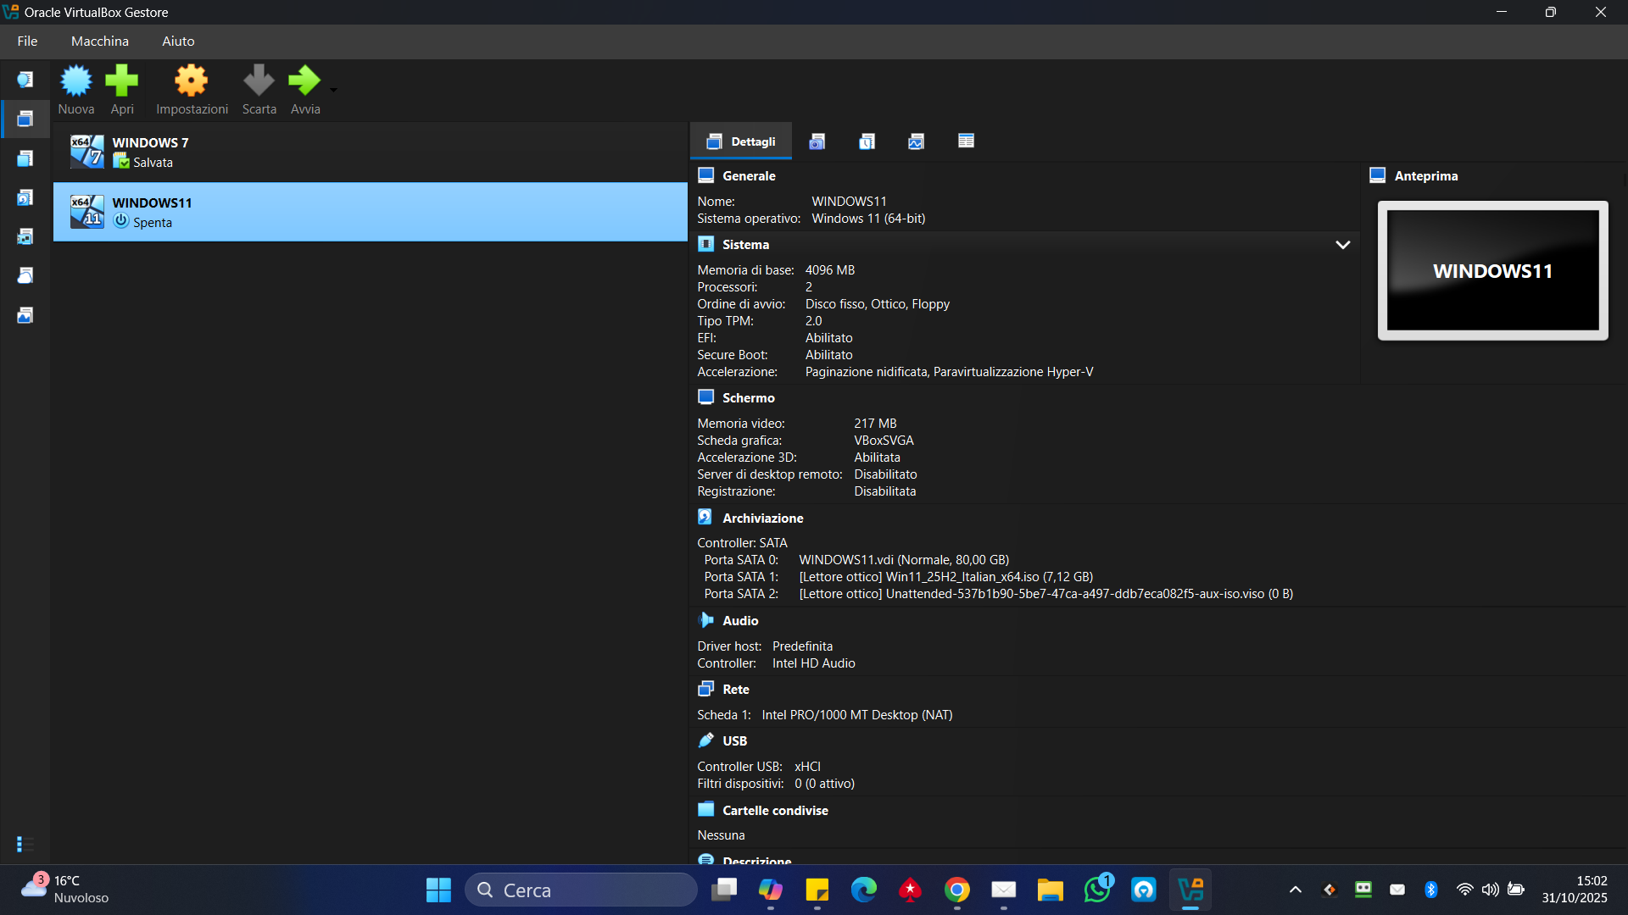The height and width of the screenshot is (915, 1628).
Task: Click the WINDOWS11.vdi SATA 0 disk entry
Action: (904, 560)
